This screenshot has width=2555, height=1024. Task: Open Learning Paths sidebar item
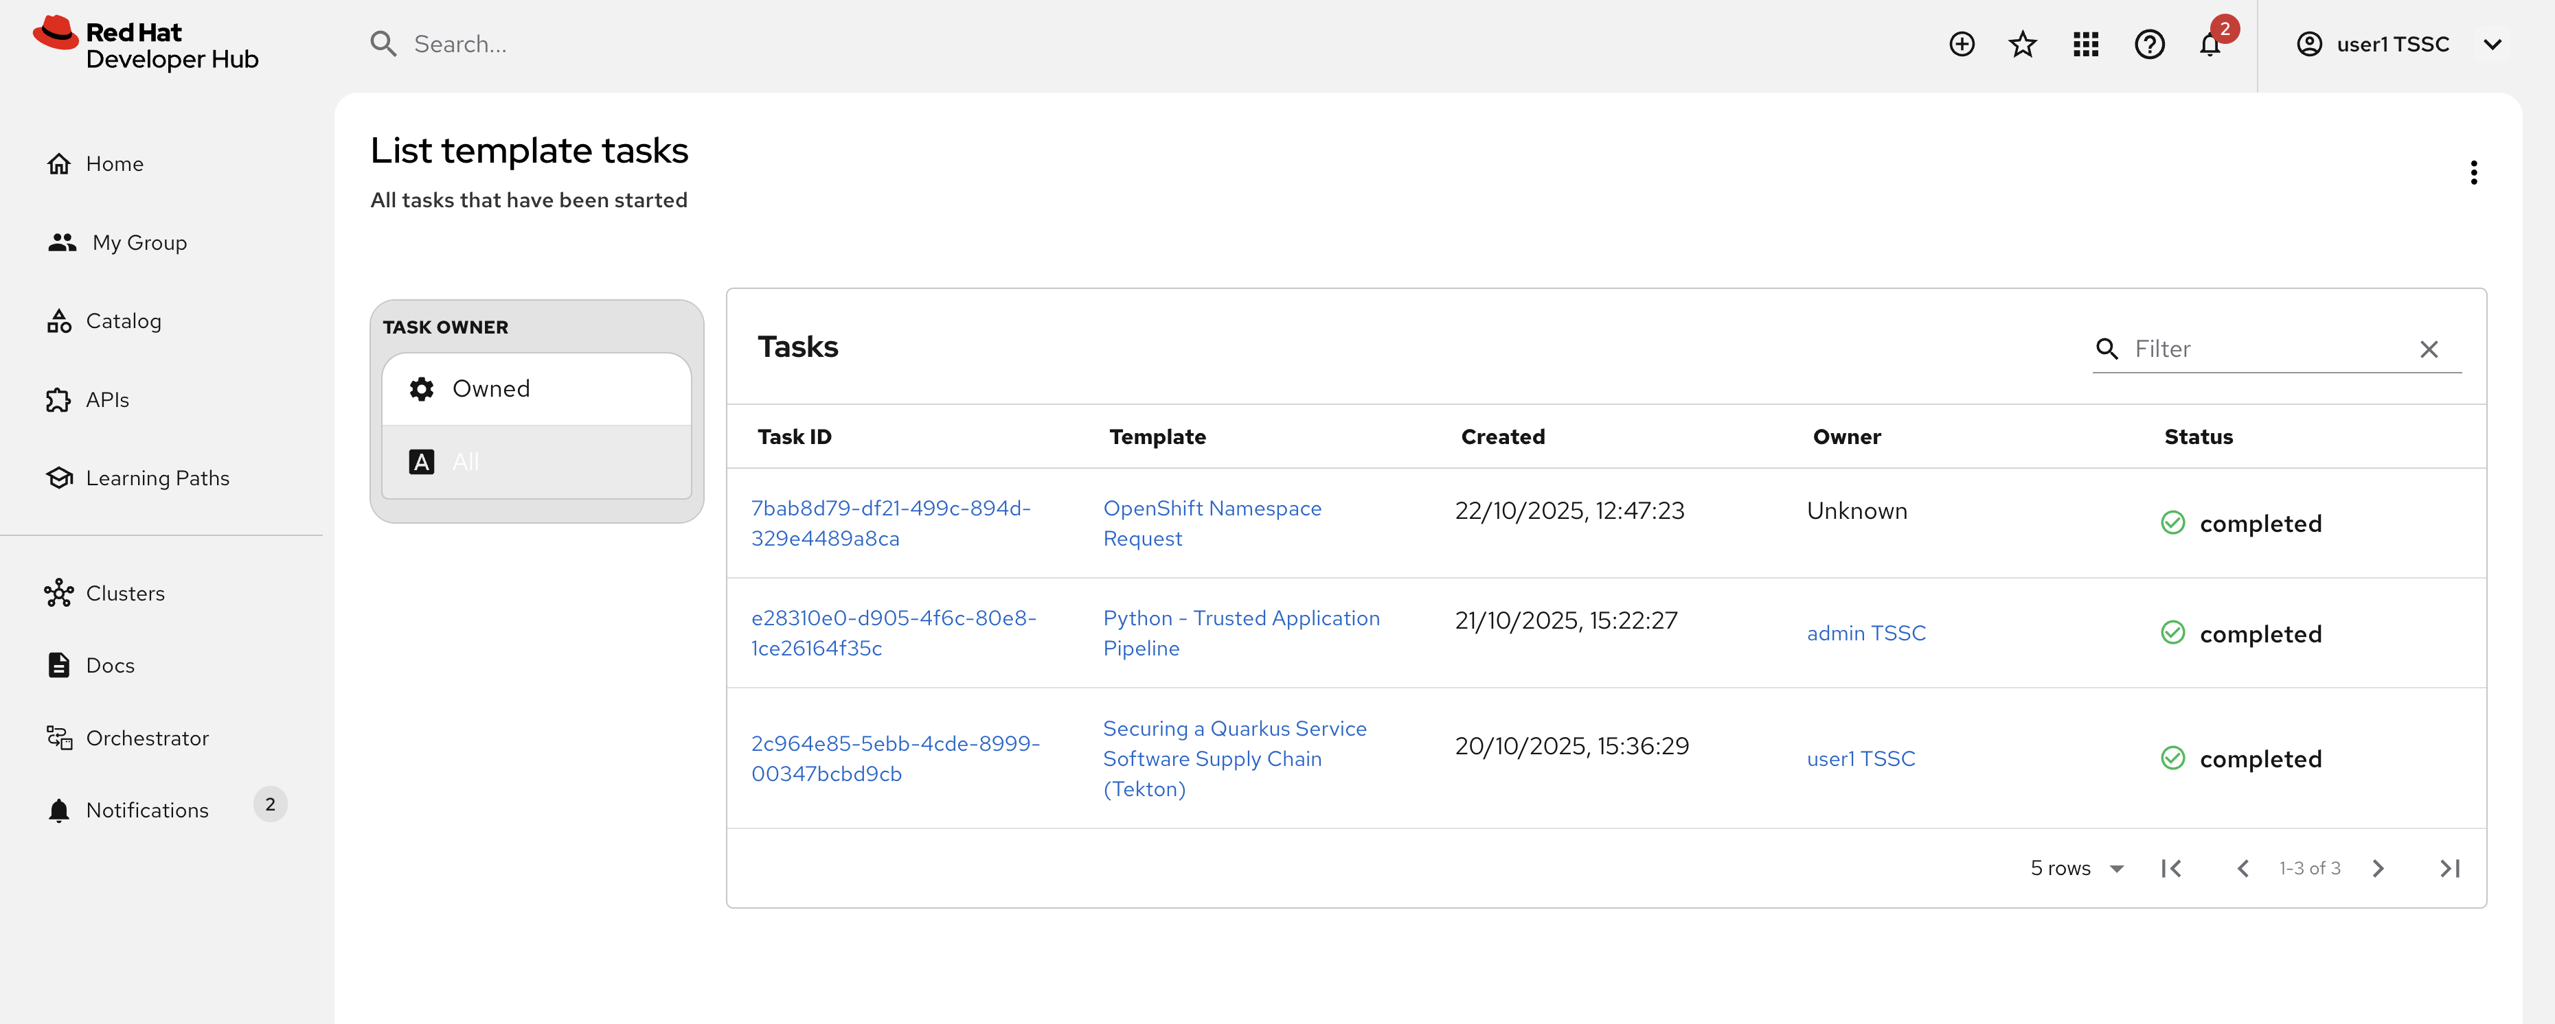(157, 478)
